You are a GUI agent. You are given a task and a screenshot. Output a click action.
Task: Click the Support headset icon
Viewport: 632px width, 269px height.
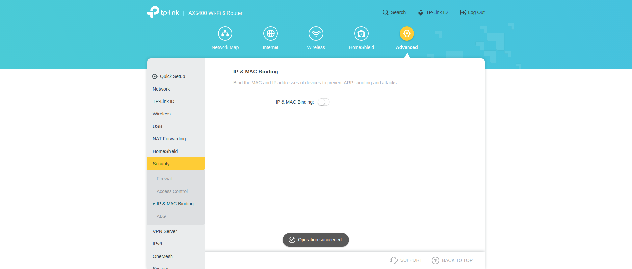point(393,260)
